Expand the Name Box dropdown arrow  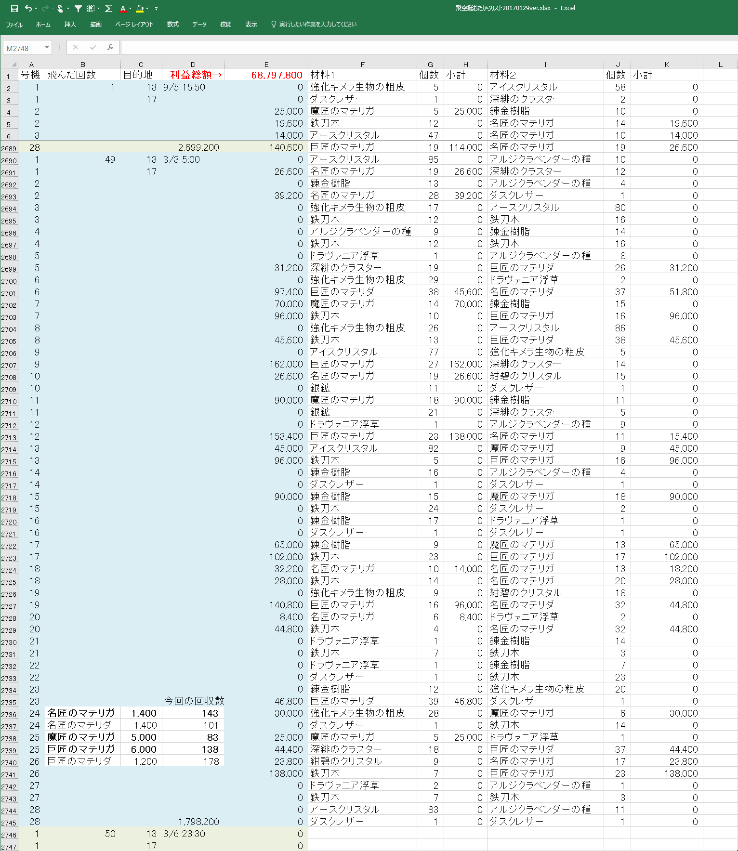47,47
